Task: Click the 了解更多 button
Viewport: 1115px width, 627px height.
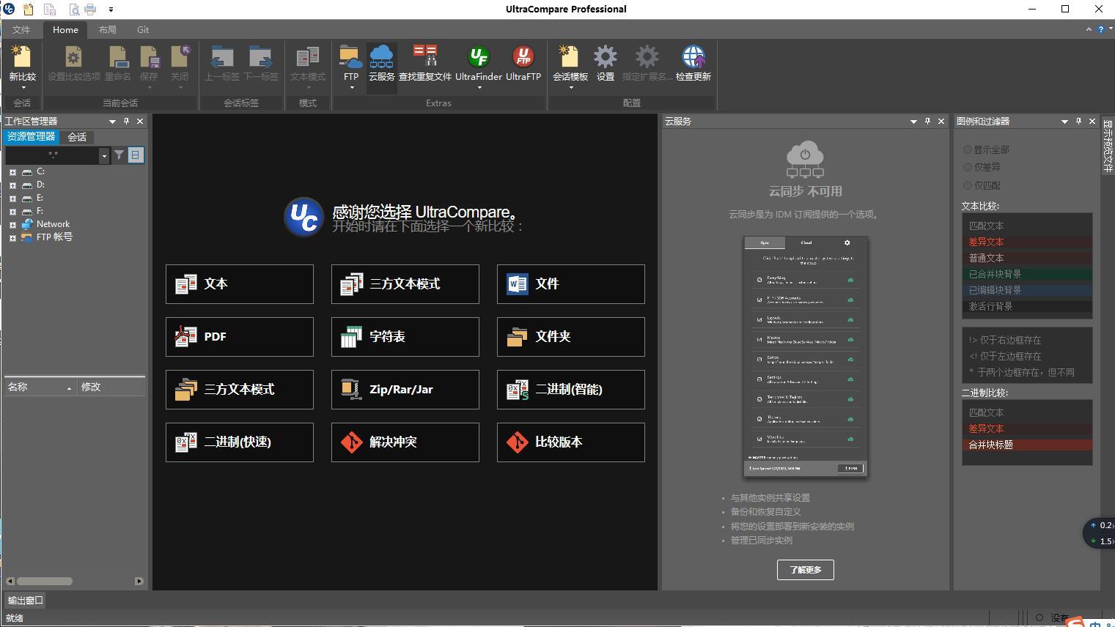Action: [805, 570]
